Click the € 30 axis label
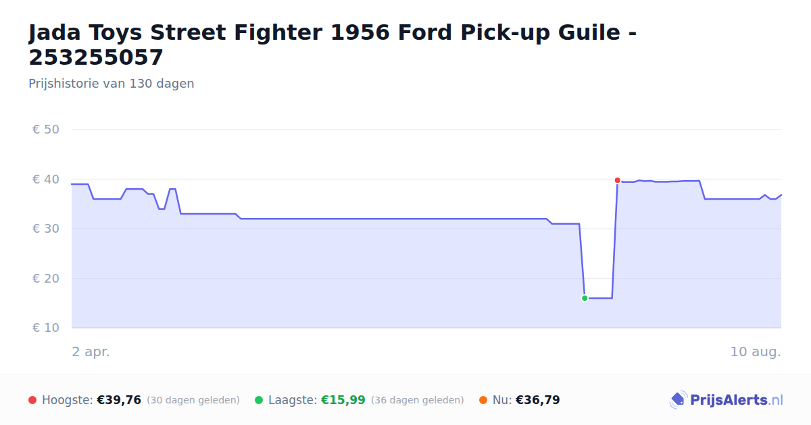This screenshot has height=425, width=811. click(x=46, y=229)
